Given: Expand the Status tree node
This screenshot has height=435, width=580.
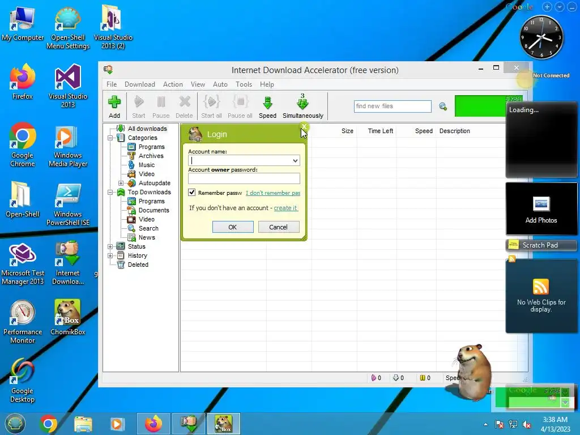Looking at the screenshot, I should click(x=110, y=247).
